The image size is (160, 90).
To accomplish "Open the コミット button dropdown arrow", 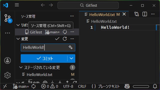I will (x=71, y=58).
